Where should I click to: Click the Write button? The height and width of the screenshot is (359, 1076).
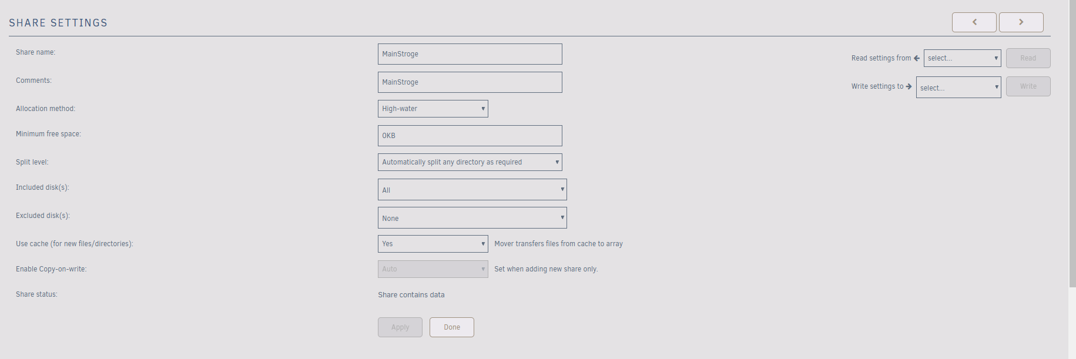point(1028,86)
